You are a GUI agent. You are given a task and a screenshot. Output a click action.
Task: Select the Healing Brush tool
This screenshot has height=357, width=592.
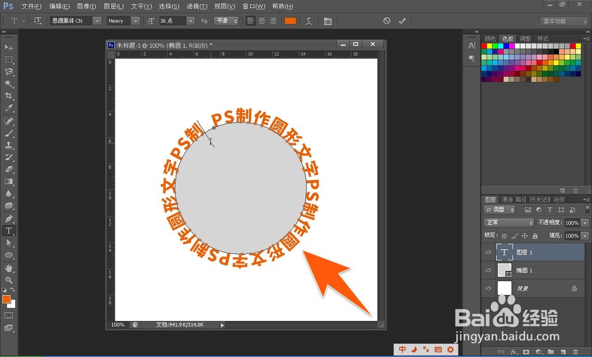coord(8,121)
